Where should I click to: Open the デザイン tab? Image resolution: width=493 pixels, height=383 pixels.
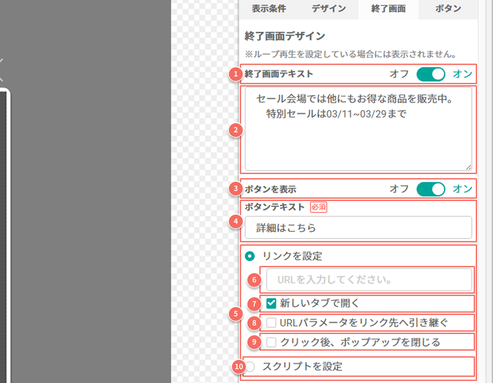tap(329, 9)
